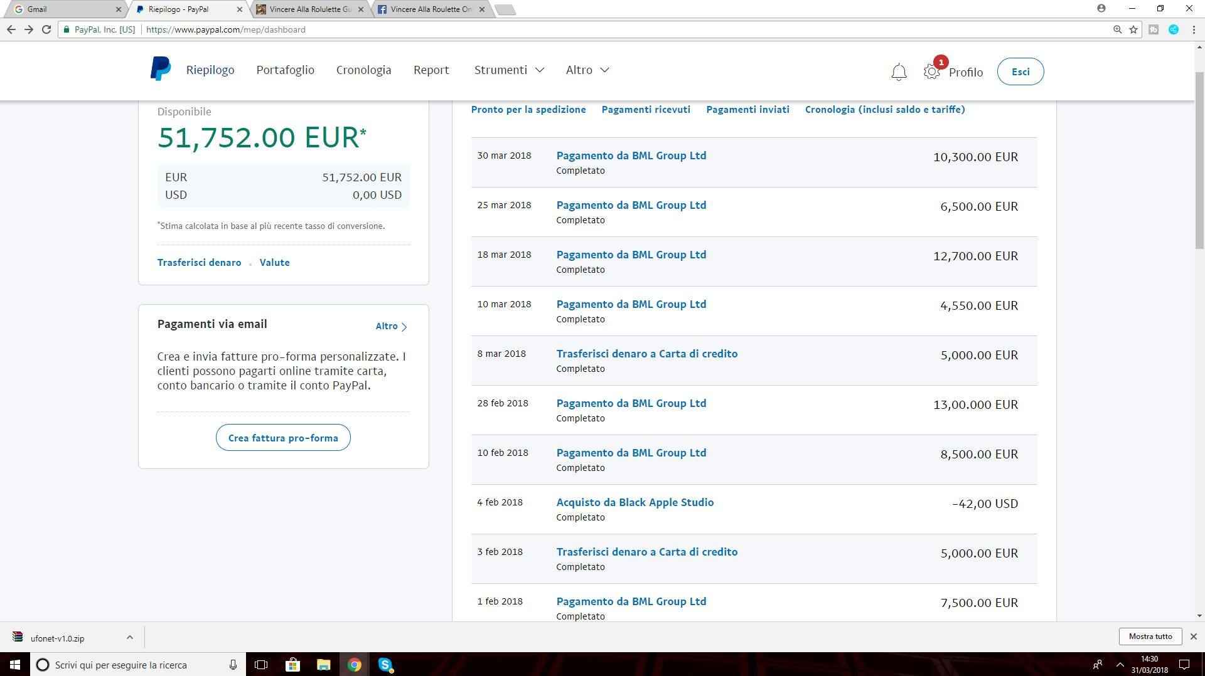Open settings gear with notification badge
This screenshot has height=676, width=1205.
[x=931, y=72]
